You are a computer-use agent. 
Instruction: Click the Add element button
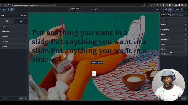pos(4,10)
